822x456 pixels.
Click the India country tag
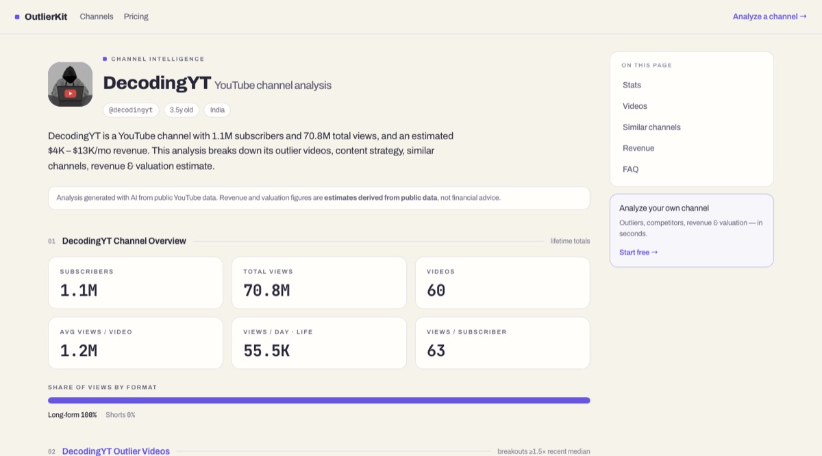click(217, 110)
